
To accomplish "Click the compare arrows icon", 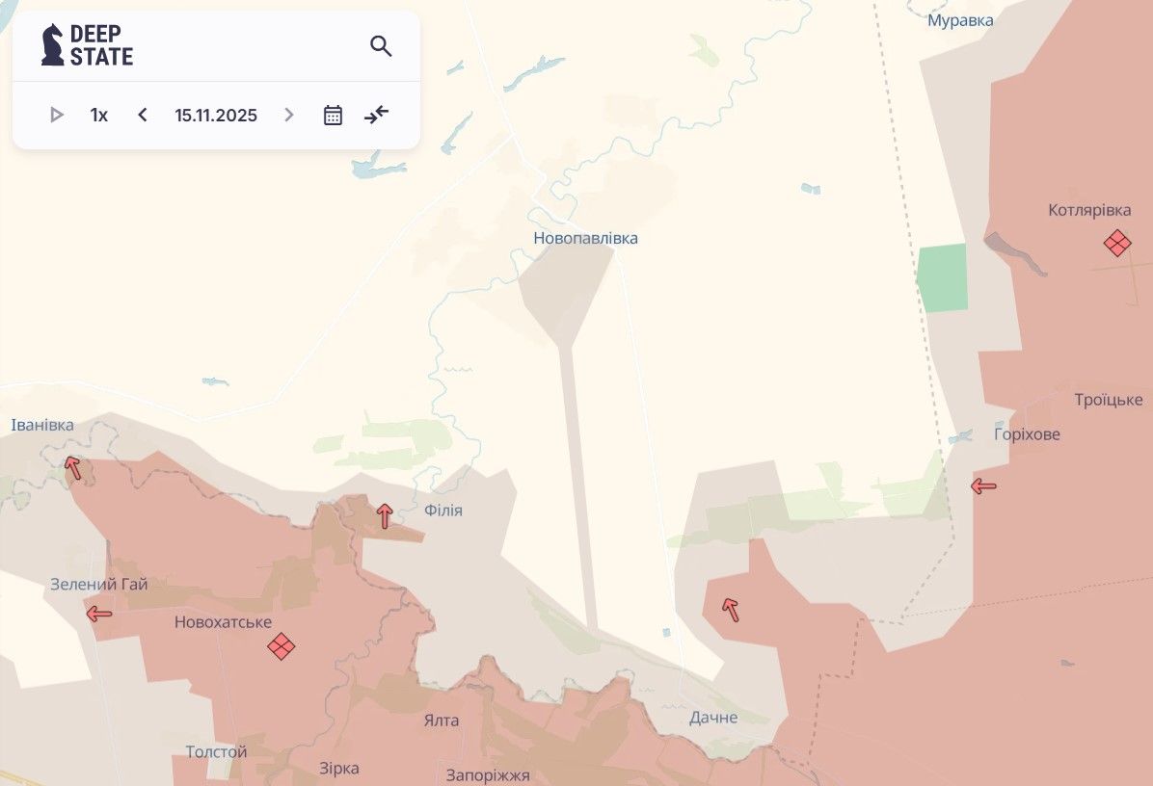I will 376,116.
